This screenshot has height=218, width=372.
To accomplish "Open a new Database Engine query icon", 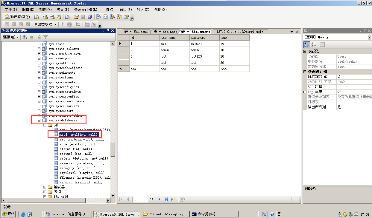I will (x=36, y=17).
